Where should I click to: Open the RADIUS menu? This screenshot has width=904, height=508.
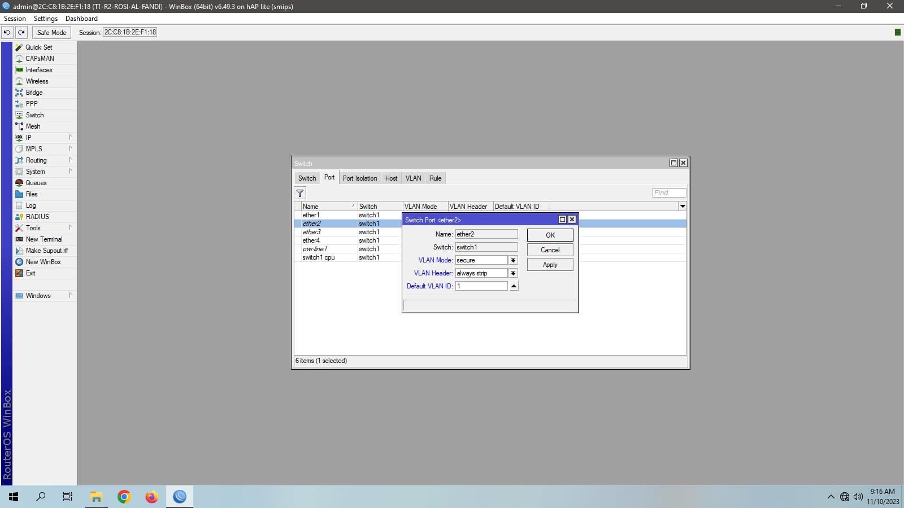(45, 217)
